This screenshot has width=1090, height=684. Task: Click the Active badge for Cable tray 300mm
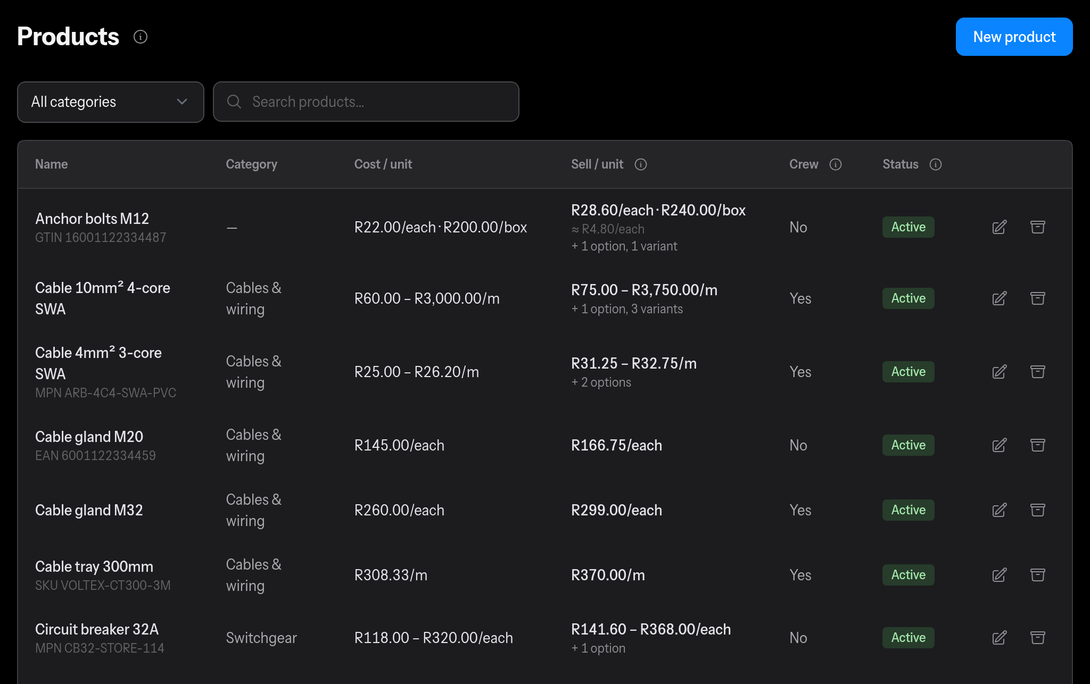tap(908, 575)
